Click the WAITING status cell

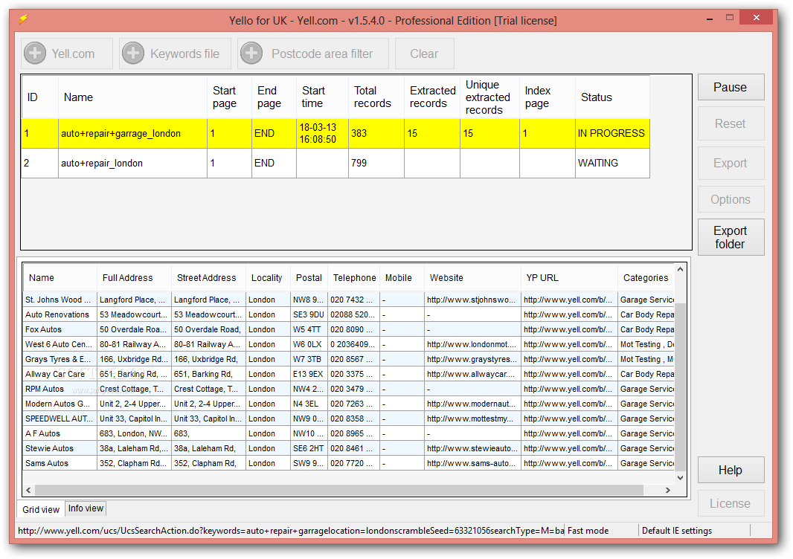612,164
